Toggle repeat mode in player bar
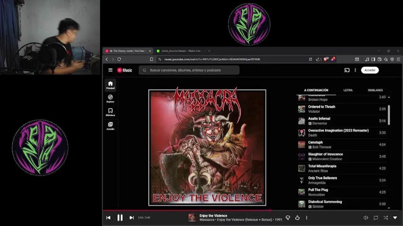The width and height of the screenshot is (403, 226). click(376, 218)
